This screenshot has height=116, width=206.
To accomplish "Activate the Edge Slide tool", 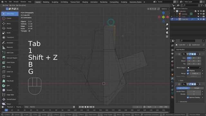I will (x=10, y=95).
